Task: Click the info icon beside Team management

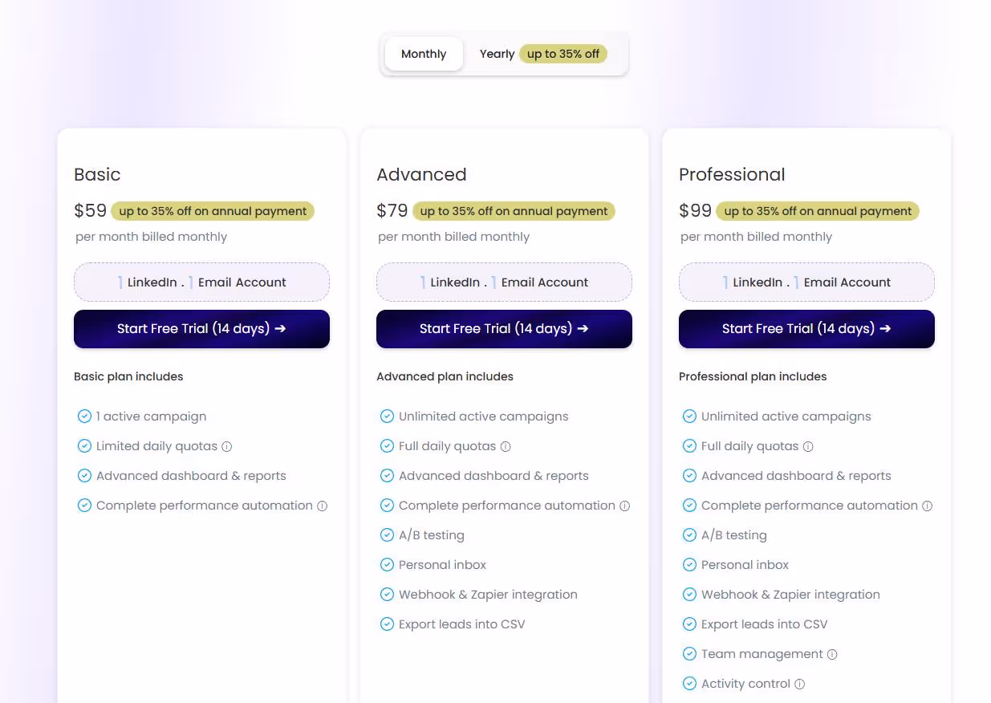Action: [833, 654]
